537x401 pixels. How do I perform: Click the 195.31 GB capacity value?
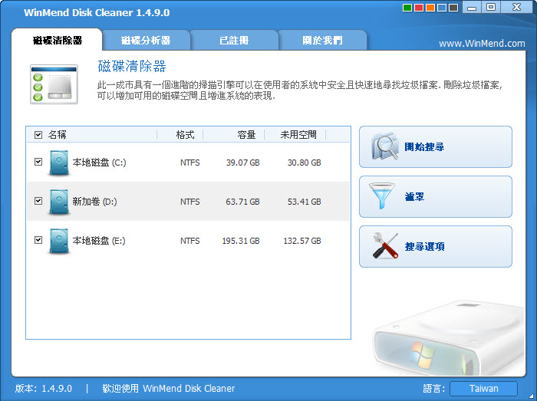click(x=241, y=241)
